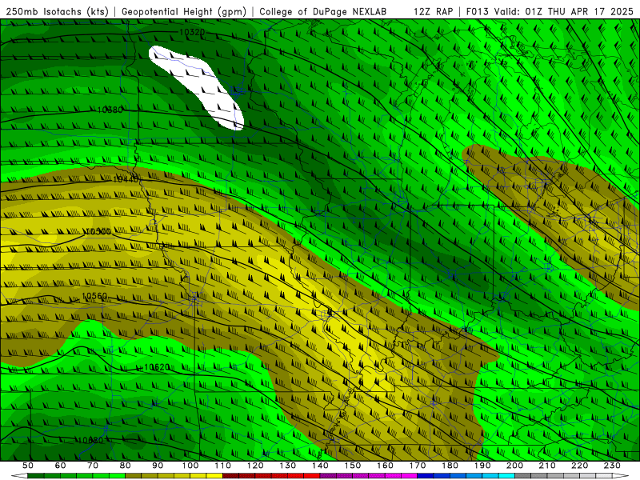640x480 pixels.
Task: Click the 160 knots scale label
Action: 385,466
